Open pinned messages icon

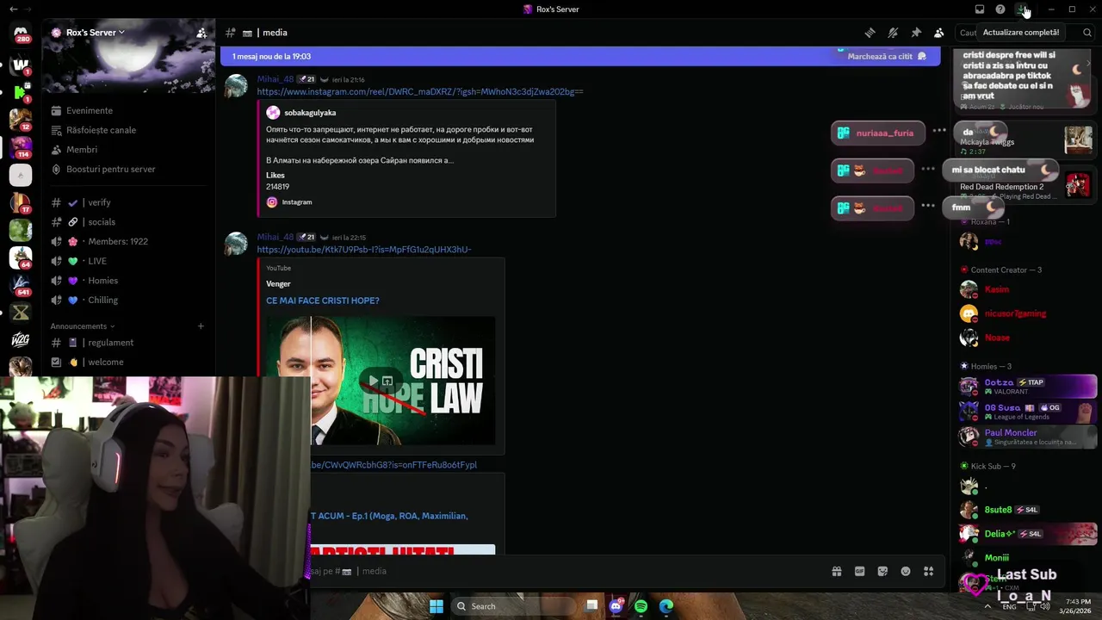(916, 33)
